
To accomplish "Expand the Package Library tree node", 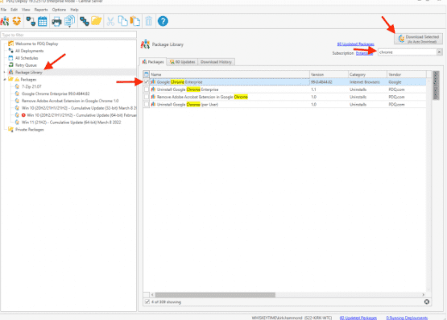I will pos(4,73).
